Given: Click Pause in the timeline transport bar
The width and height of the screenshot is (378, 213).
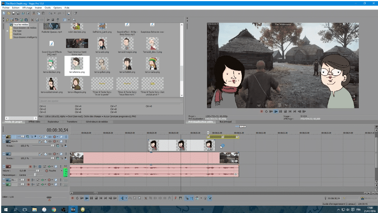Looking at the screenshot, I should [91, 198].
